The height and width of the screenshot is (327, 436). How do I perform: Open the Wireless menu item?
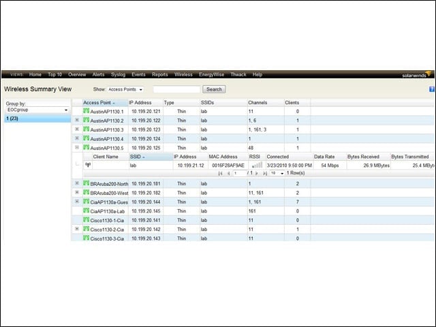click(x=183, y=74)
